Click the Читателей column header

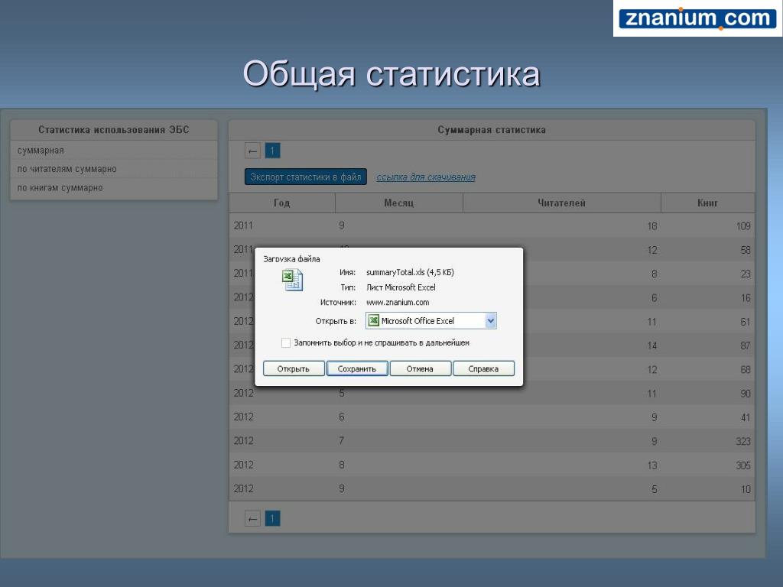point(561,203)
